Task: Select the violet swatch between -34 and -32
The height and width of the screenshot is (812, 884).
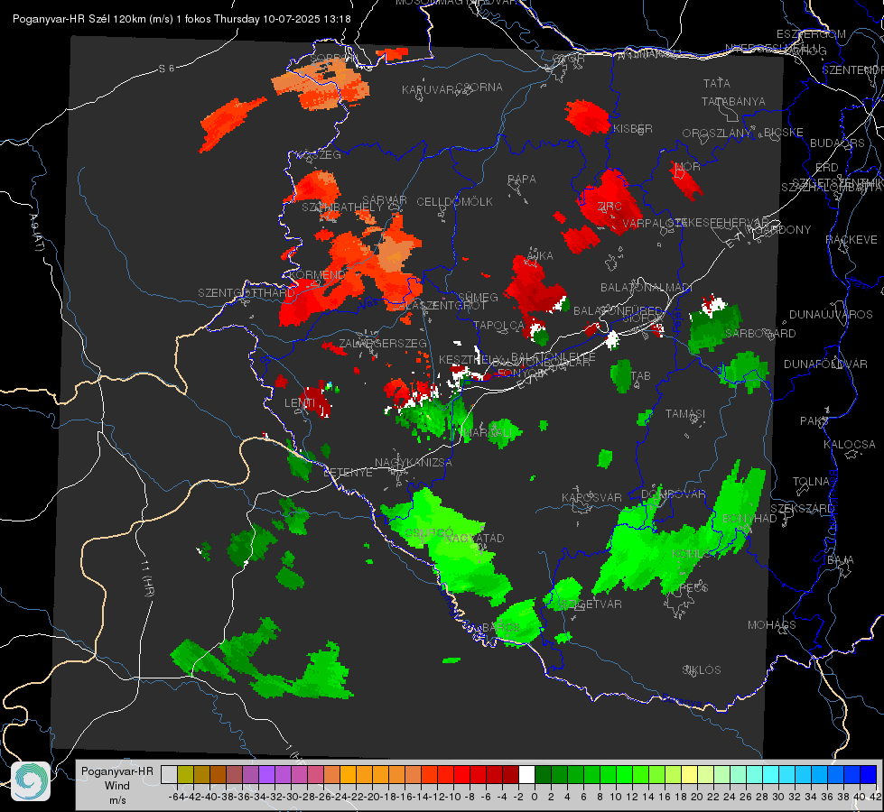Action: click(266, 775)
